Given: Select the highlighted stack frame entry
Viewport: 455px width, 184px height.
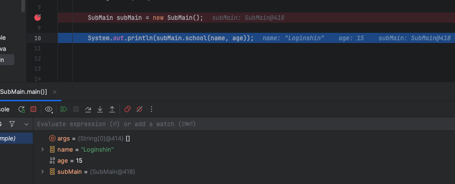Looking at the screenshot, I should click(x=16, y=138).
